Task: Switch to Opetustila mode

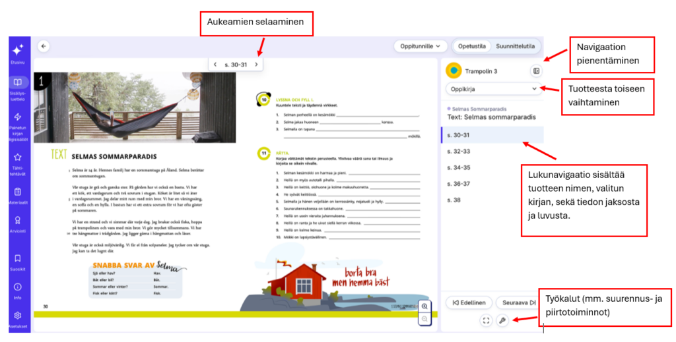Action: click(472, 46)
